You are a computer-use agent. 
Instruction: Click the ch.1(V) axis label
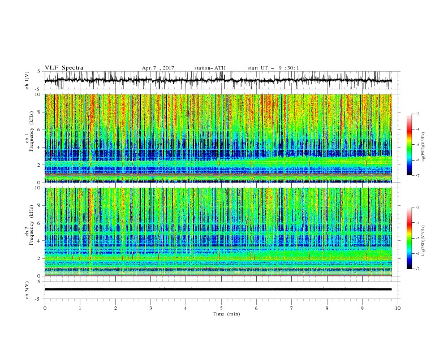pos(27,80)
